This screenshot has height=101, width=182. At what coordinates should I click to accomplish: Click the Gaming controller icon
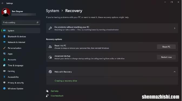(x=4, y=71)
